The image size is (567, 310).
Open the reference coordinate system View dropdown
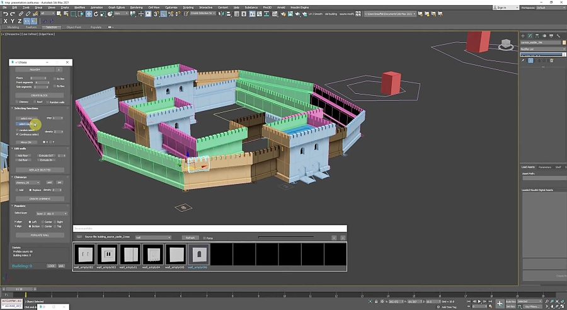(x=121, y=14)
